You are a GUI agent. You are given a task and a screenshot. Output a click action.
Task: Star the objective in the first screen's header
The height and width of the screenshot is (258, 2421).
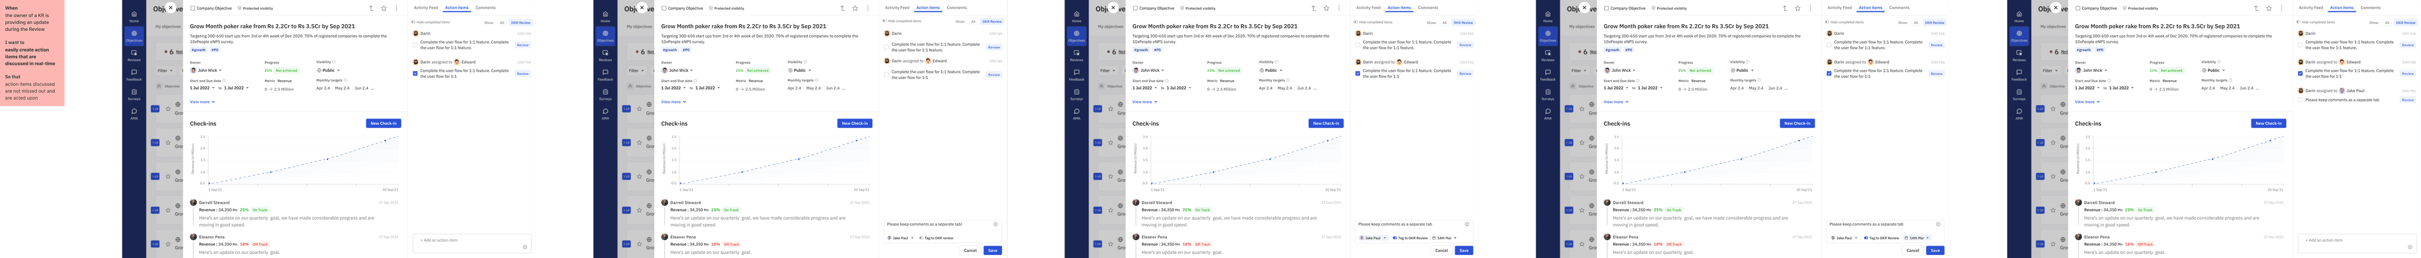click(384, 8)
